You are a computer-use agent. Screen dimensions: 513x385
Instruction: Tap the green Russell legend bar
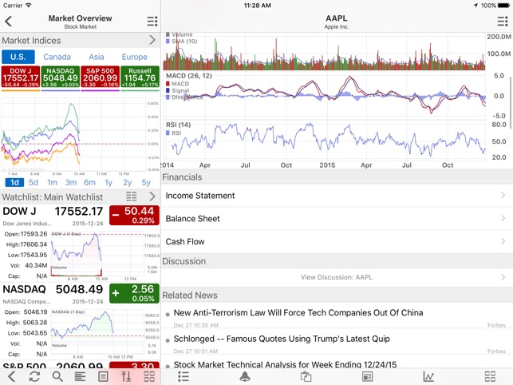[x=140, y=90]
